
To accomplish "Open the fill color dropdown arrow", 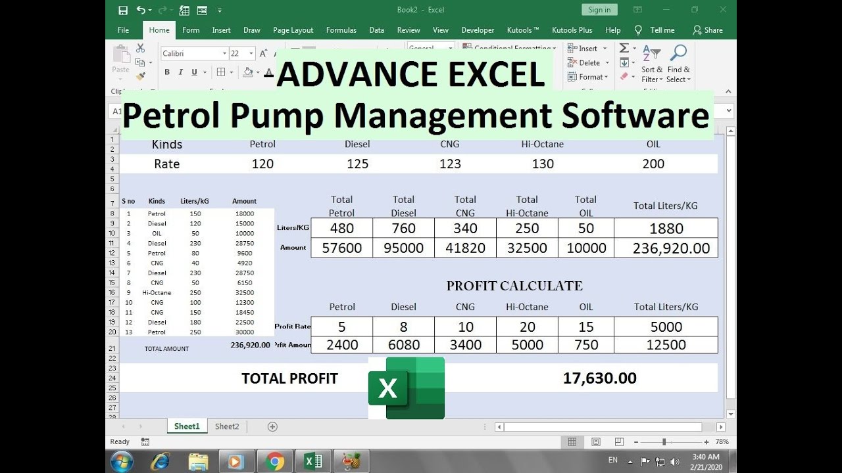I will click(259, 72).
